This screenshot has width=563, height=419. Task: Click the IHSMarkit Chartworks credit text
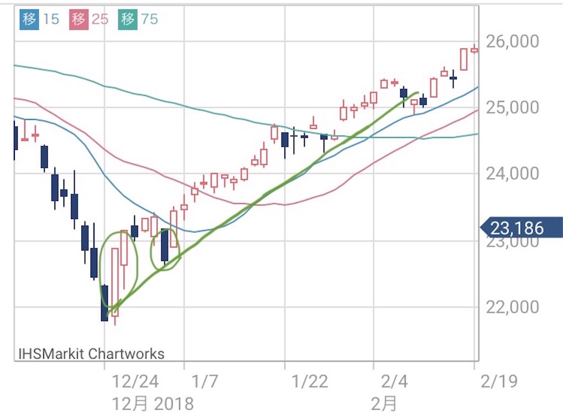click(x=91, y=354)
